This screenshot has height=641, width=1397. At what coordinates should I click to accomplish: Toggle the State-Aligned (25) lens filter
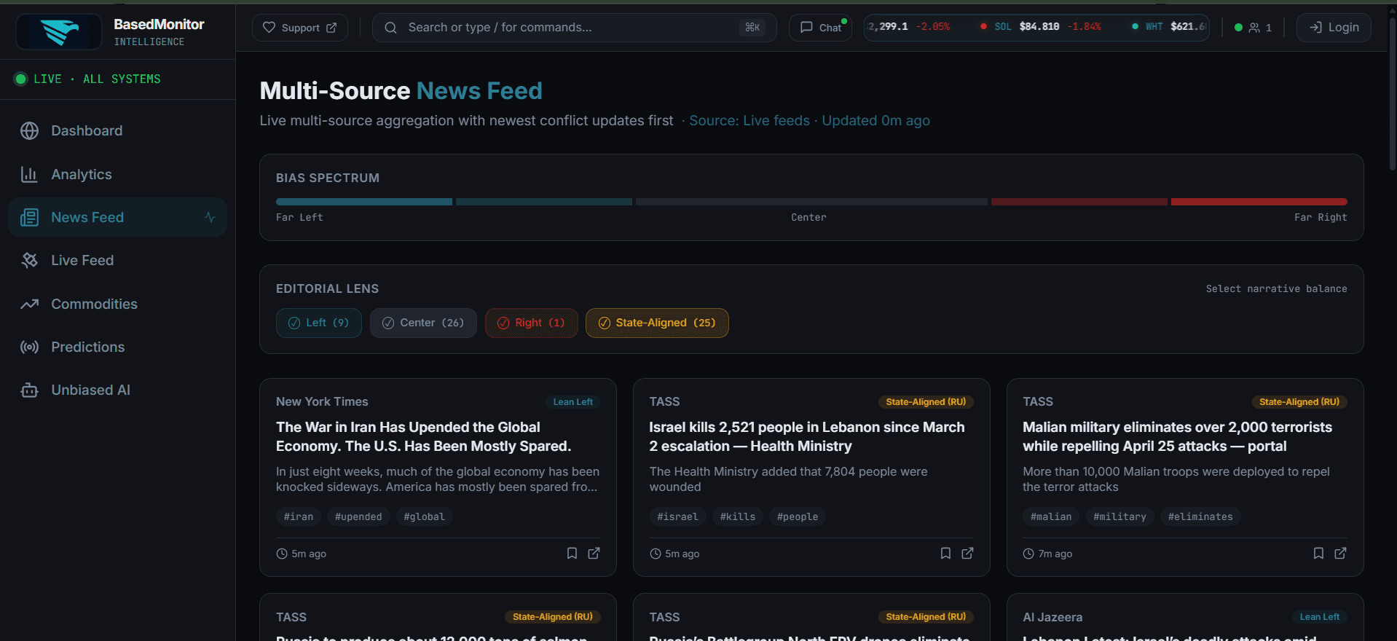[x=657, y=323]
